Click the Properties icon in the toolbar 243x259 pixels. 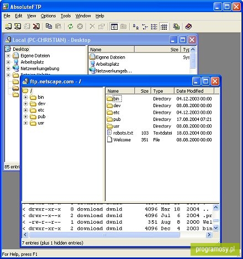[102, 27]
